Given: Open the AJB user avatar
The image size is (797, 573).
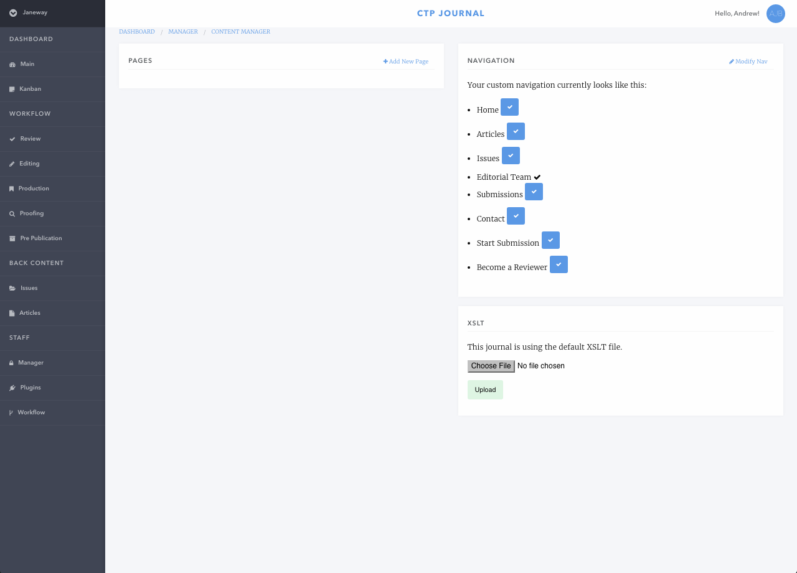Looking at the screenshot, I should point(775,13).
